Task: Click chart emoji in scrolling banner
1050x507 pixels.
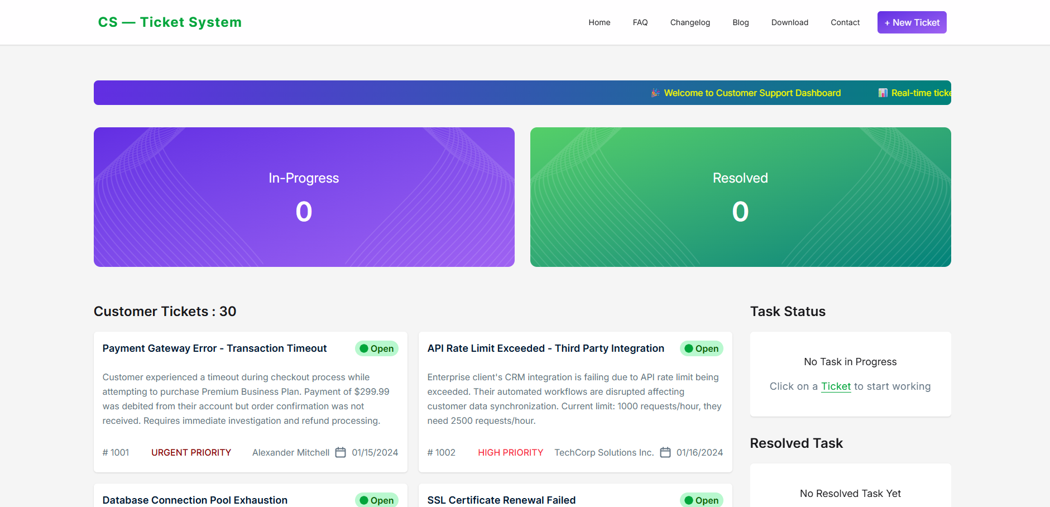Action: (x=883, y=93)
